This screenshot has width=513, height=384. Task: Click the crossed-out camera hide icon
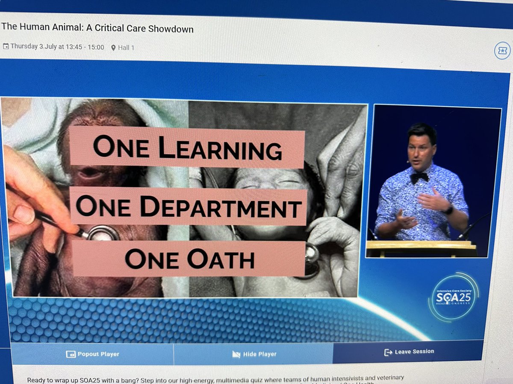(236, 354)
